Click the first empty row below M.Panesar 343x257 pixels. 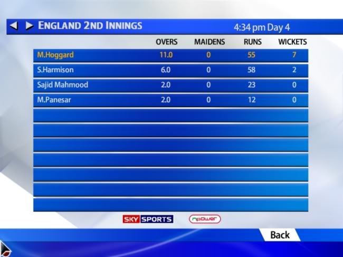click(x=170, y=115)
